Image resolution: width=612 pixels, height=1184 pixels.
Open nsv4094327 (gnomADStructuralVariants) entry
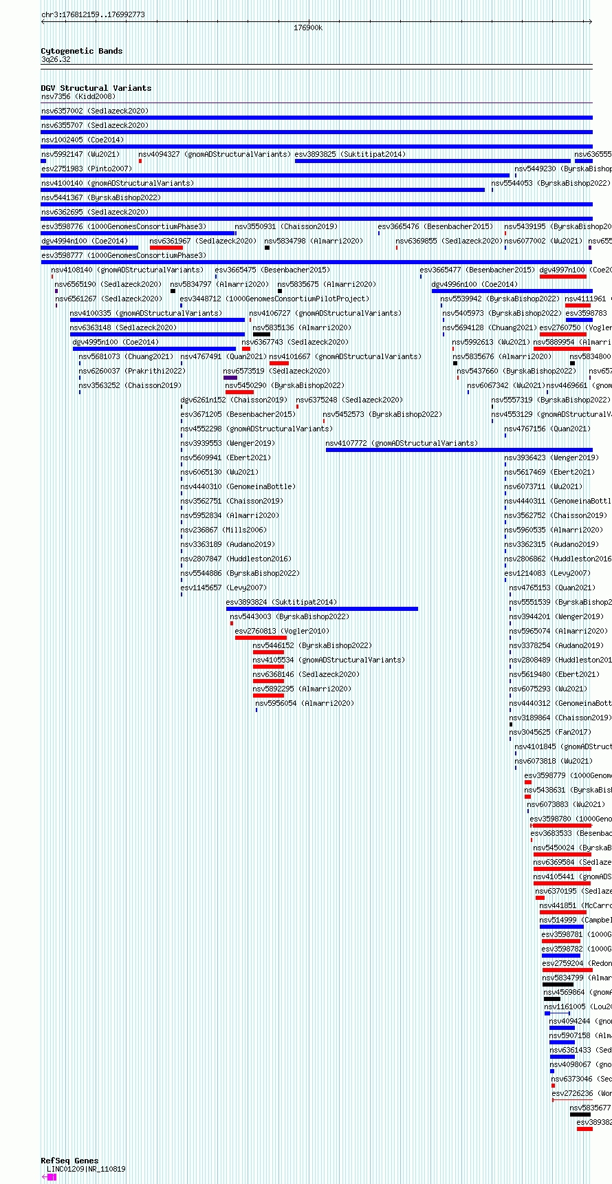(215, 155)
